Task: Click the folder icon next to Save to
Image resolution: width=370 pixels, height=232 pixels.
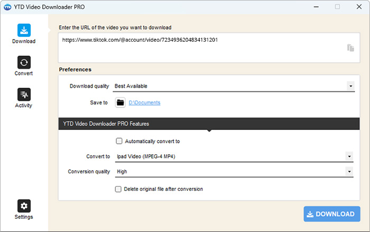Action: 121,103
